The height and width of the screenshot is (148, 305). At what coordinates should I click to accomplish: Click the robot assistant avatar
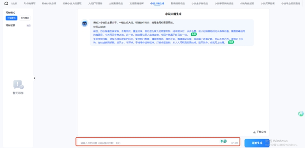[x=85, y=23]
